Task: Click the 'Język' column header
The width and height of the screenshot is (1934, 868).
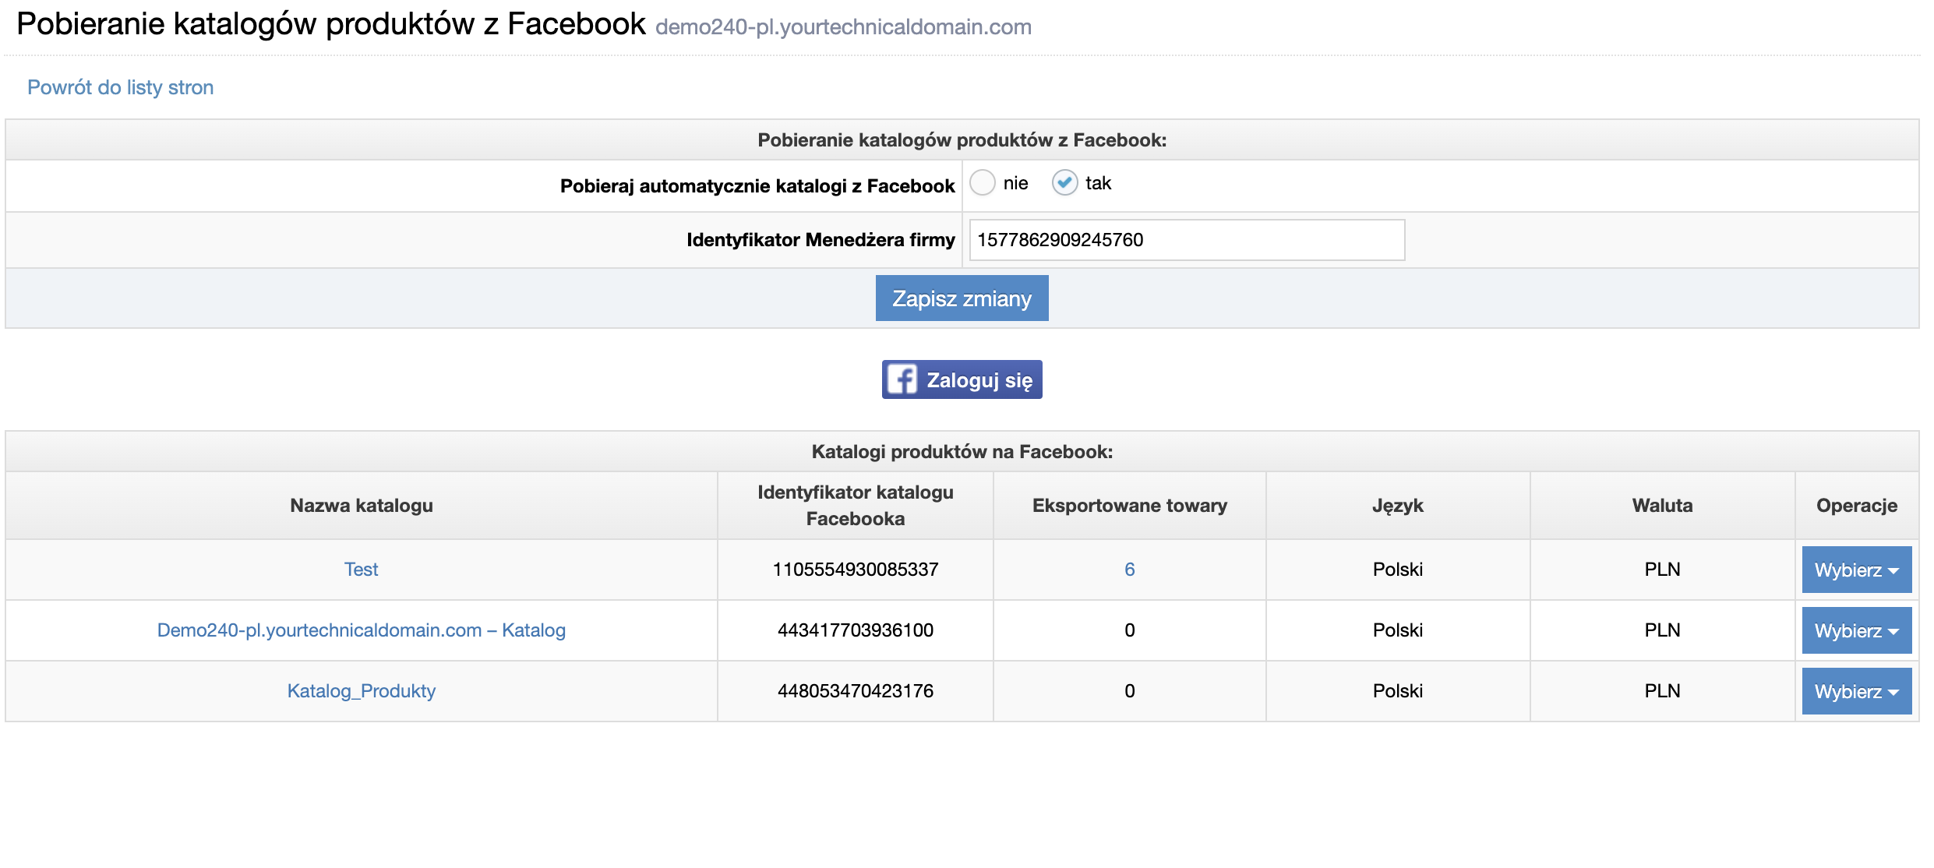Action: [x=1398, y=506]
